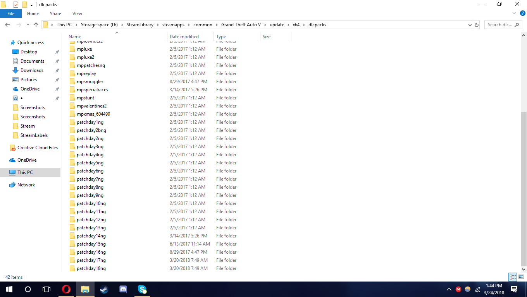Switch to the large thumbnails view layout
527x297 pixels.
pyautogui.click(x=521, y=277)
